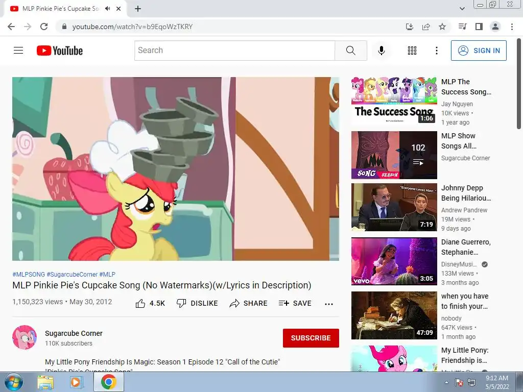Screen dimensions: 523x392
Task: Open File Explorer from the taskbar
Action: pos(45,382)
